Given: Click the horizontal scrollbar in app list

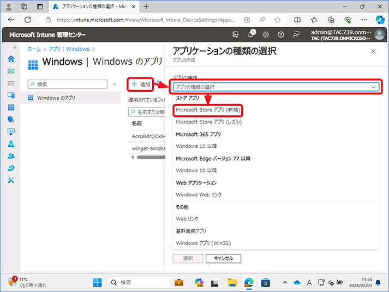Looking at the screenshot, I should point(151,157).
